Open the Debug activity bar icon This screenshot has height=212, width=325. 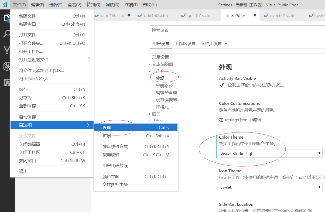[6, 66]
